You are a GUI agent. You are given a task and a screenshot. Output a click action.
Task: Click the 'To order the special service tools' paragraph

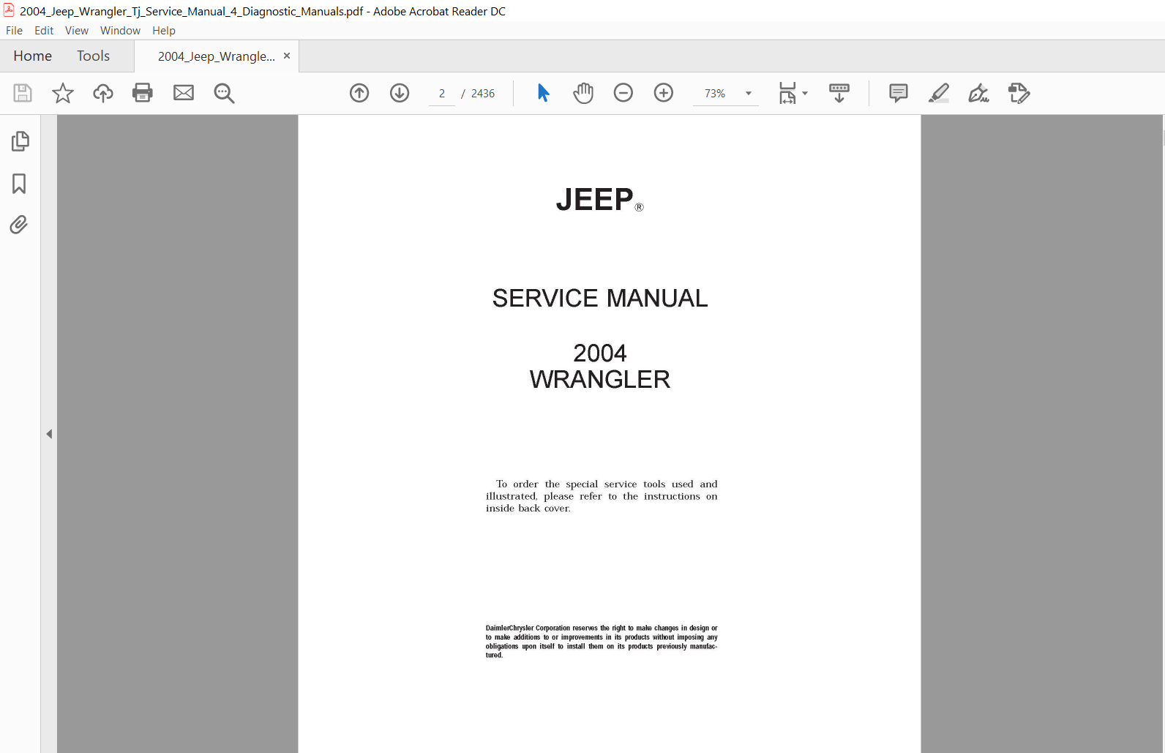[x=602, y=496]
